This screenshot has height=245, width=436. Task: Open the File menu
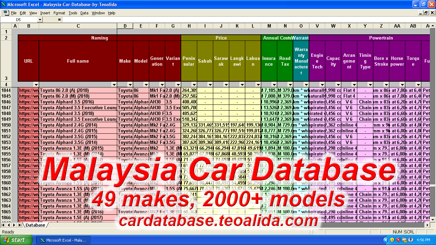click(14, 13)
